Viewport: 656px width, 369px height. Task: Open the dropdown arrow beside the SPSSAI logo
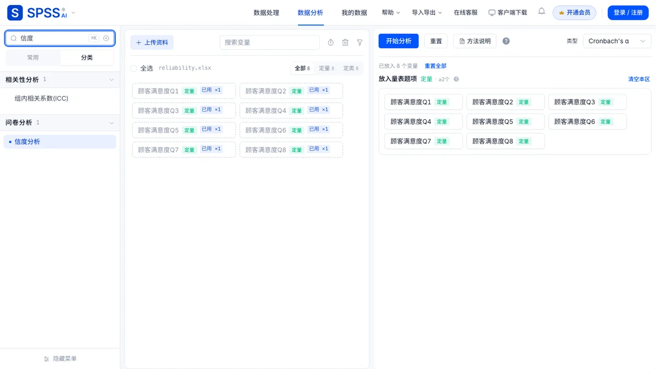click(x=73, y=13)
